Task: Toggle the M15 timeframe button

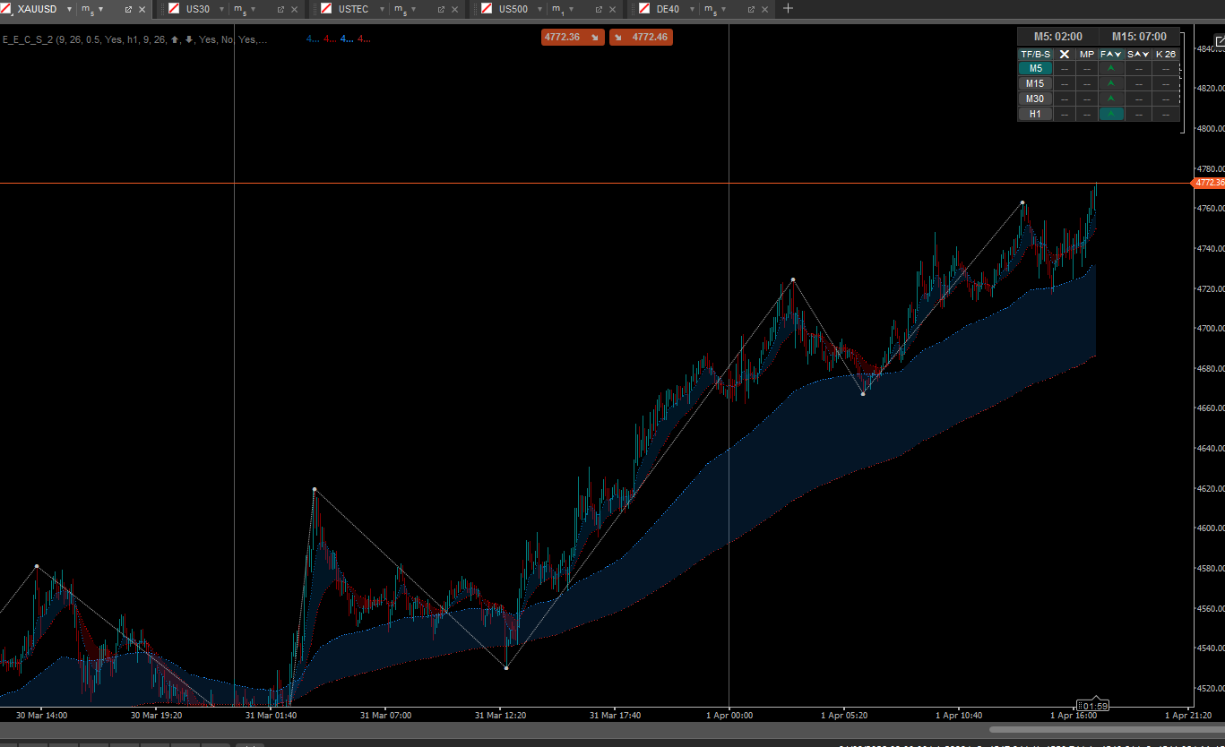Action: (1035, 83)
